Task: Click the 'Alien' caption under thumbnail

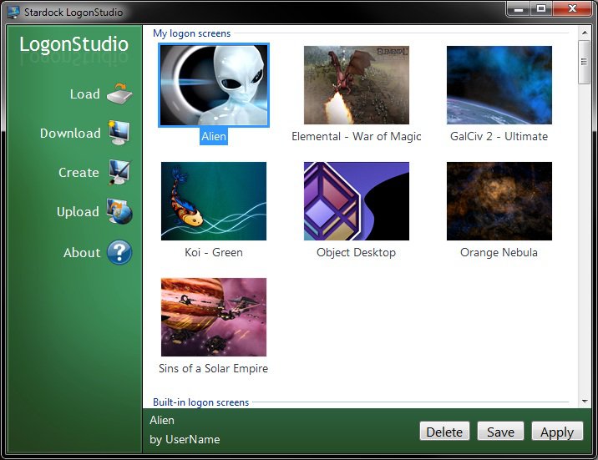Action: click(214, 136)
